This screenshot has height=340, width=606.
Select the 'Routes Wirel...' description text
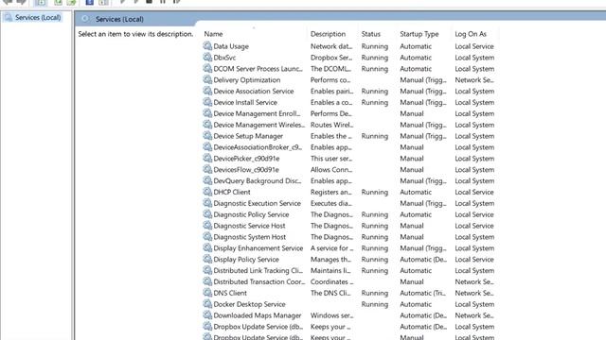(332, 125)
